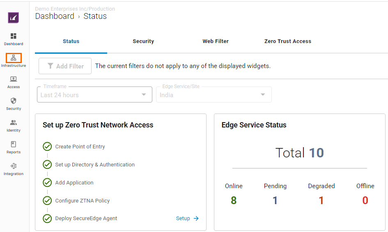The height and width of the screenshot is (232, 388).
Task: Open Reports from the sidebar
Action: coord(14,145)
